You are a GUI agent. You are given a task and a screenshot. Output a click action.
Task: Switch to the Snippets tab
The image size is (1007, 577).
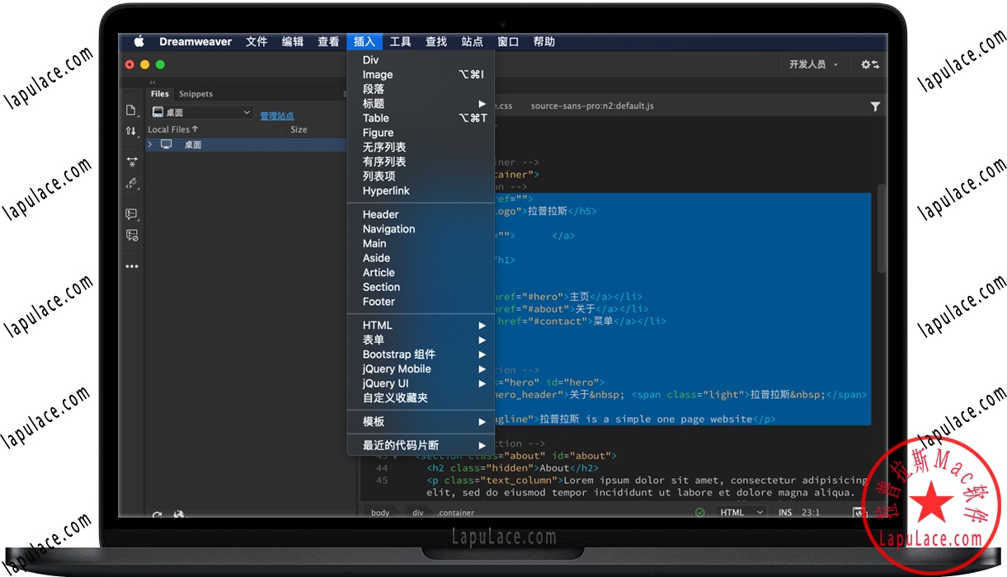click(195, 94)
